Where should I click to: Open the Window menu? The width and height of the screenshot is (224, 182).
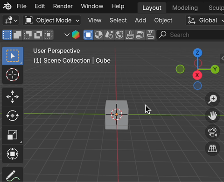point(92,6)
